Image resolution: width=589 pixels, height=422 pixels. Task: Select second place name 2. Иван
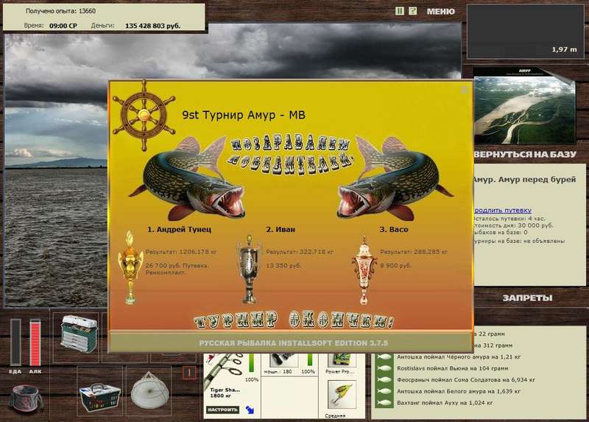point(281,229)
